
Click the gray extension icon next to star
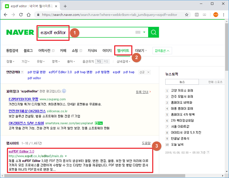point(197,15)
